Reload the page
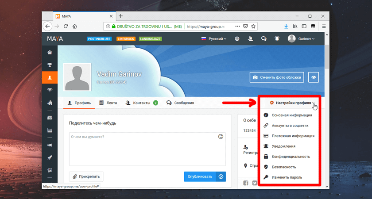The width and height of the screenshot is (372, 199). coord(66,26)
